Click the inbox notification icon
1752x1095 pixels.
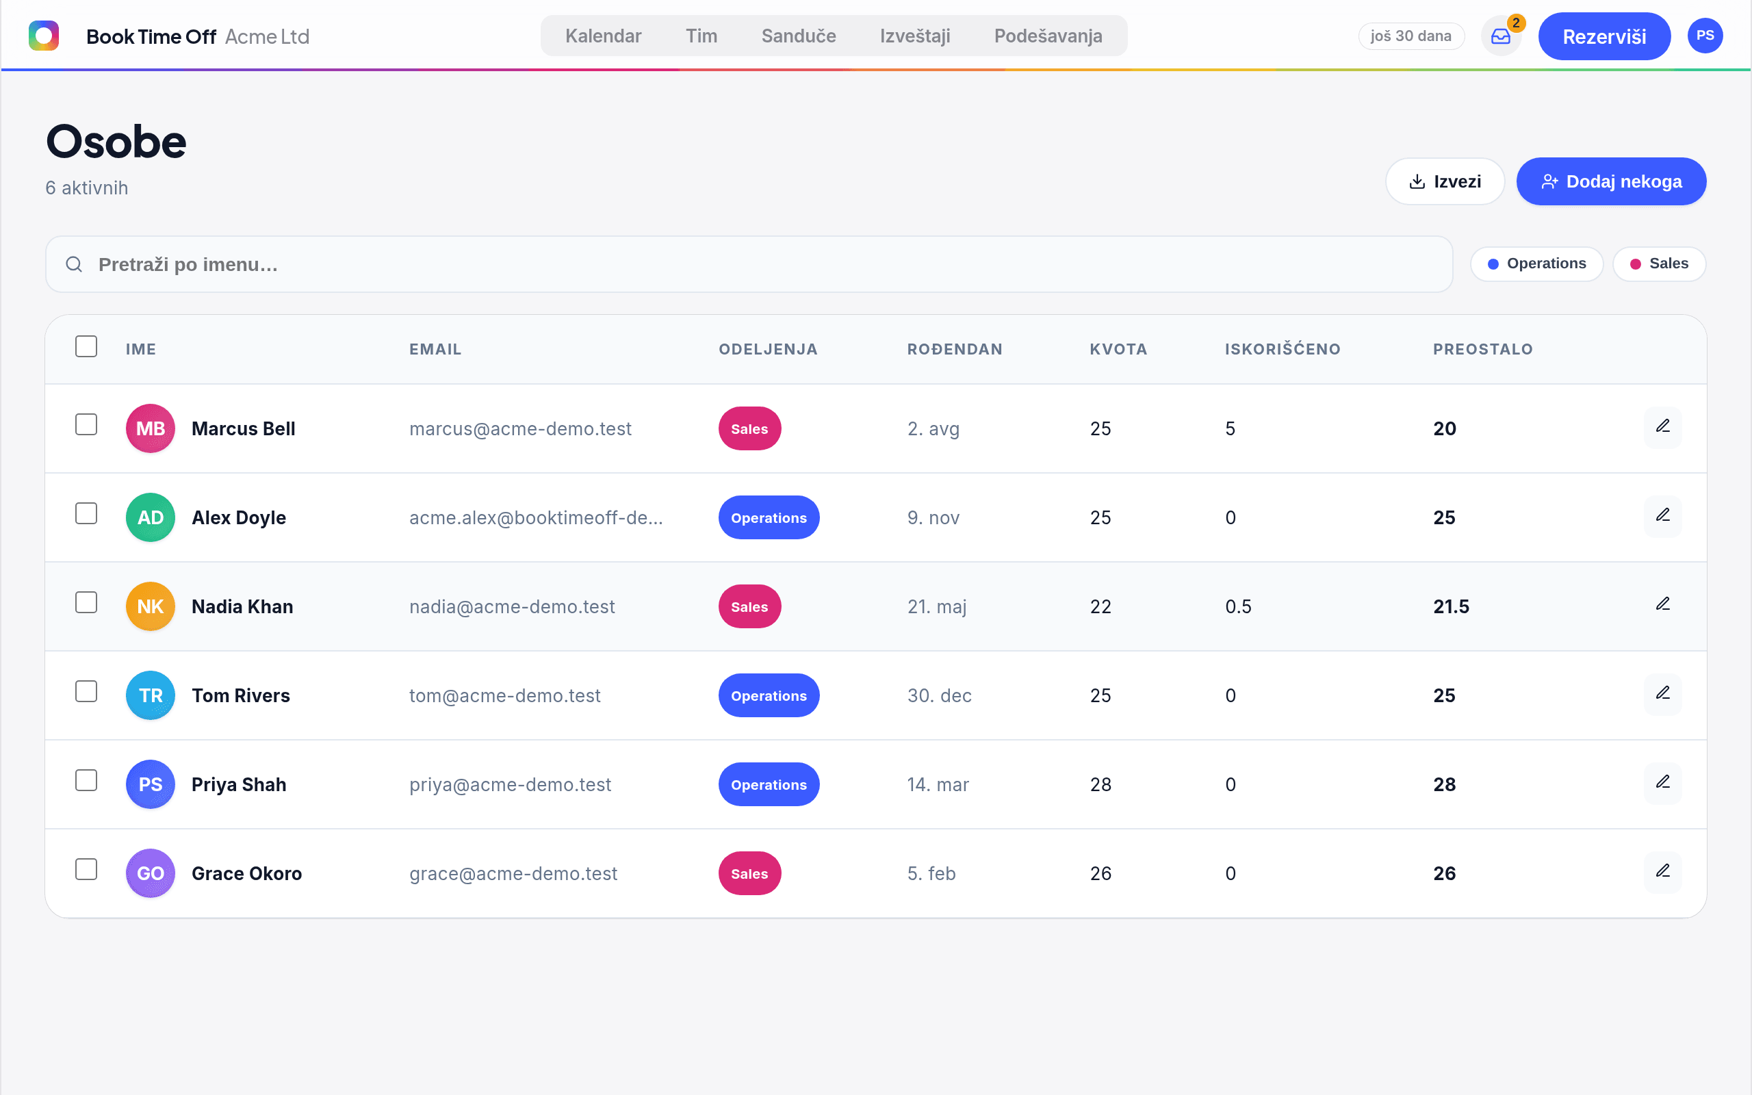1501,36
